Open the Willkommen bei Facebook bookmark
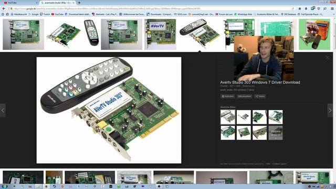 click(132, 14)
